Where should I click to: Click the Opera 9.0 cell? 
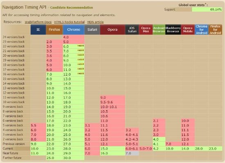(112, 97)
